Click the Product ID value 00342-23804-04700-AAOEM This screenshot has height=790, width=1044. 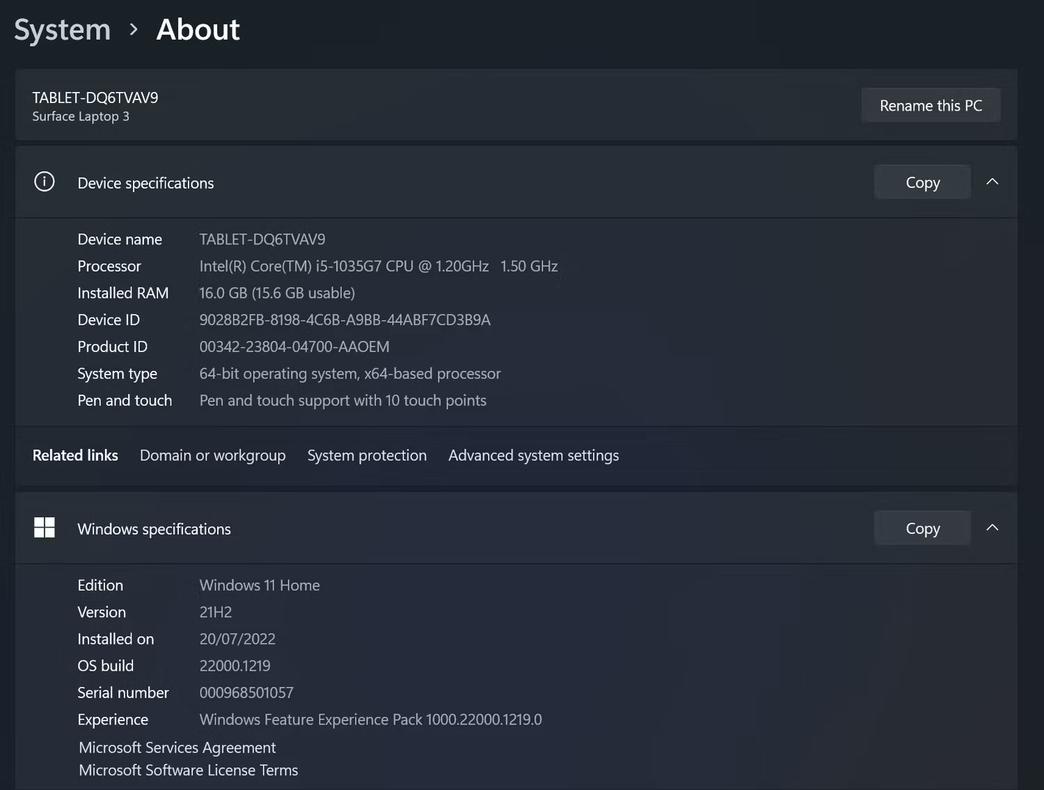pyautogui.click(x=294, y=347)
